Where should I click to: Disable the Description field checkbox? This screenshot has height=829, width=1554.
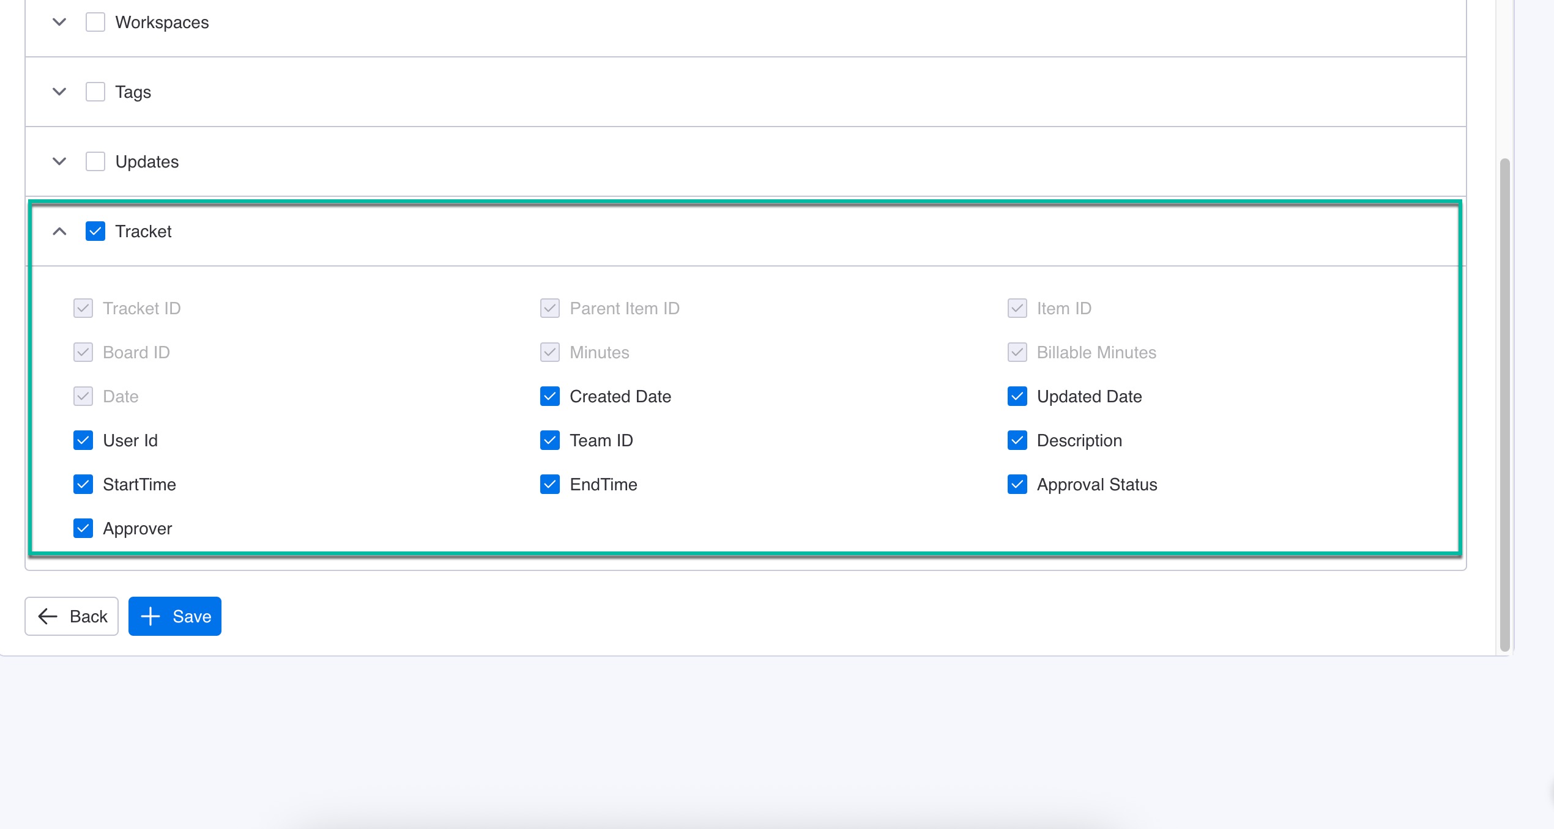[x=1017, y=440]
